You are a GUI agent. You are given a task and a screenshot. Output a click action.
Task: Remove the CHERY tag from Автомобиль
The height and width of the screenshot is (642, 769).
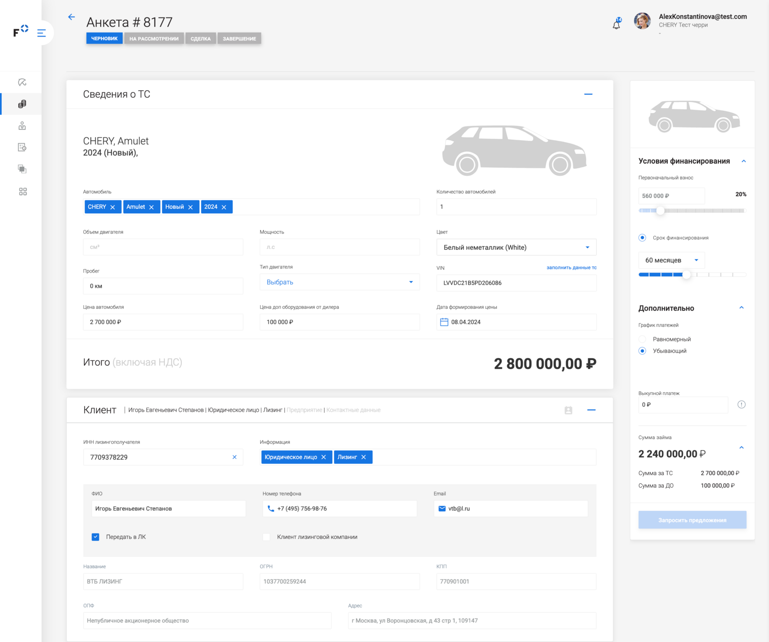coord(113,207)
